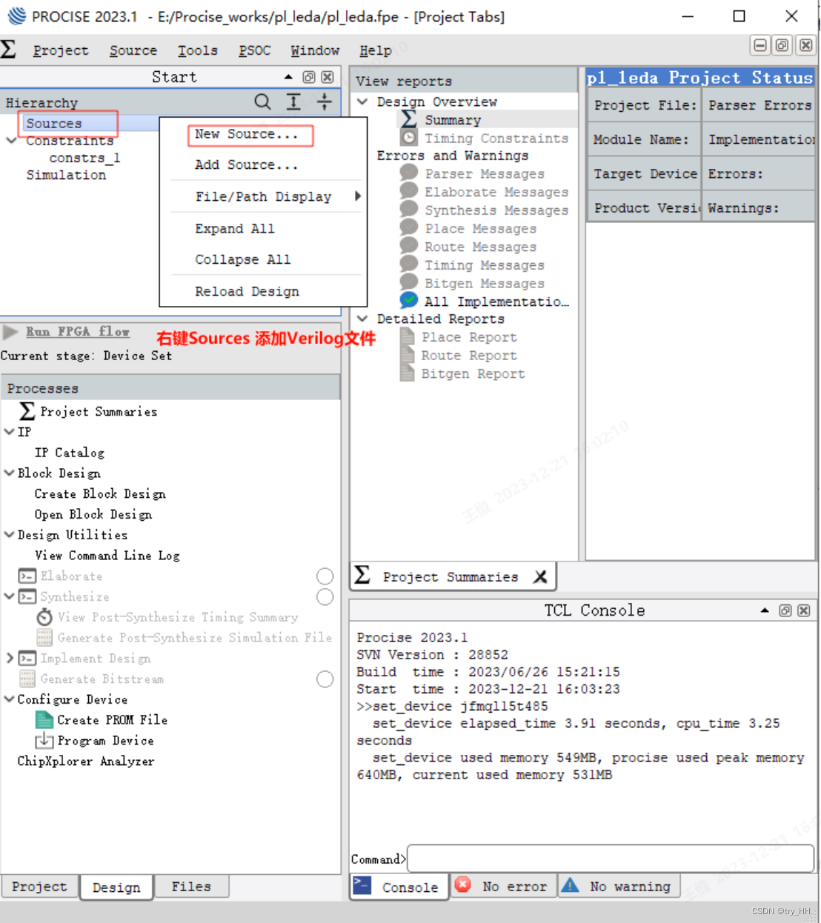Switch to the Design tab
This screenshot has width=821, height=923.
click(116, 887)
